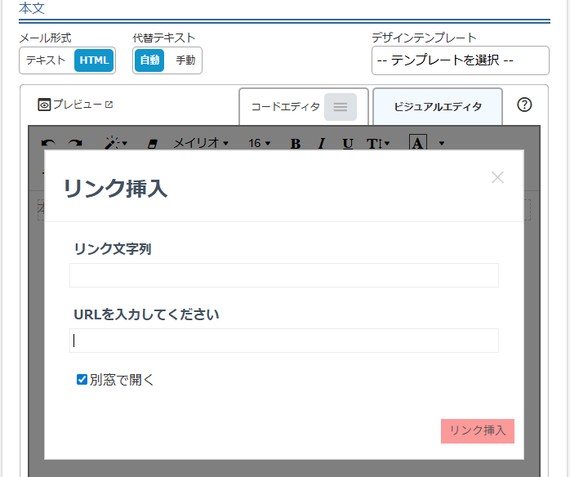Click the help question mark icon
The width and height of the screenshot is (570, 477).
point(525,105)
